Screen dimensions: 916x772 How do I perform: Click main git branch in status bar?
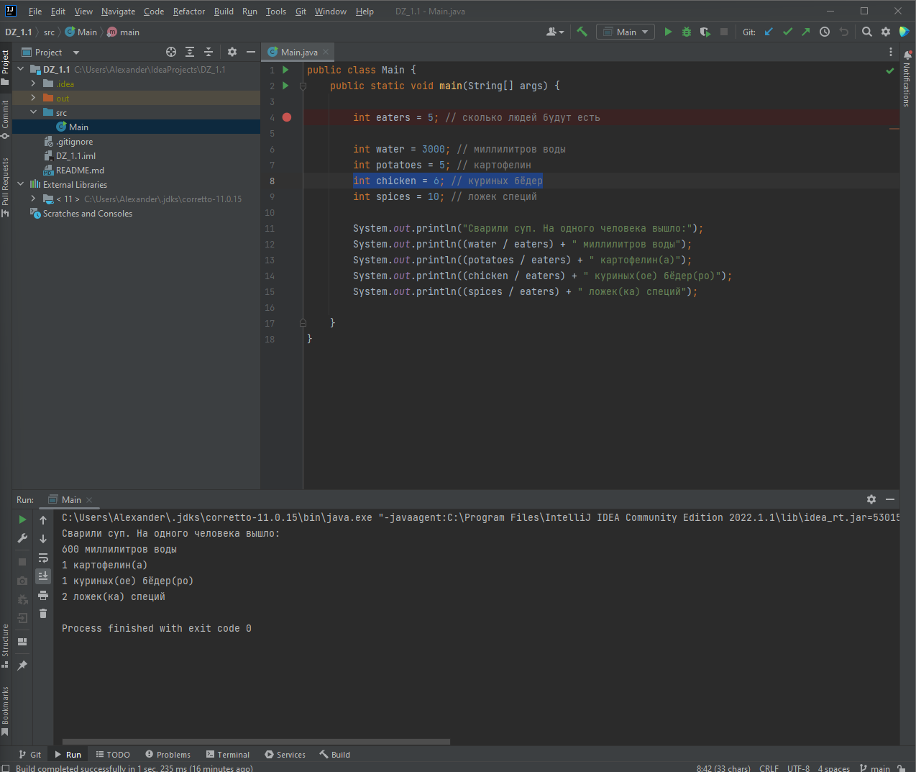875,768
